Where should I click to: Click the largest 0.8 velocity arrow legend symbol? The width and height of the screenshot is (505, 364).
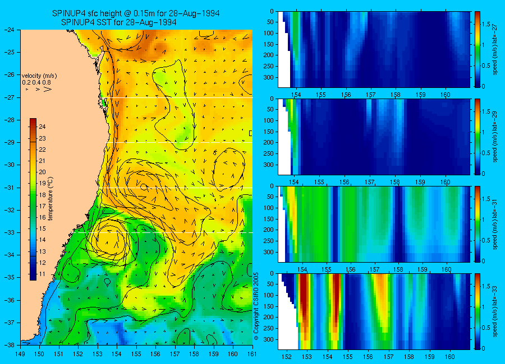coord(48,90)
